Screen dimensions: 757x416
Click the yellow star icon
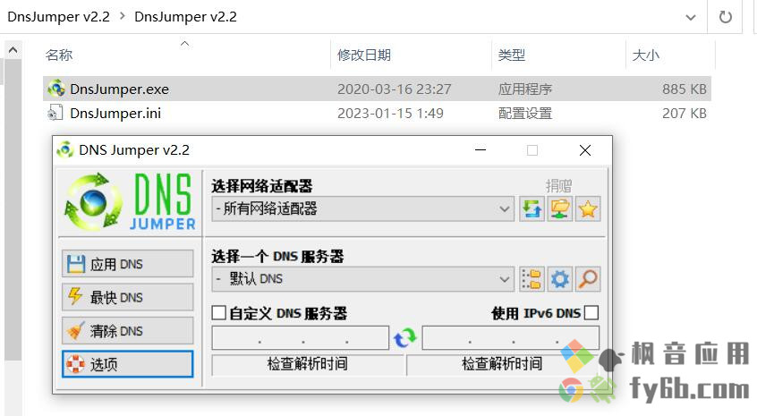coord(588,209)
